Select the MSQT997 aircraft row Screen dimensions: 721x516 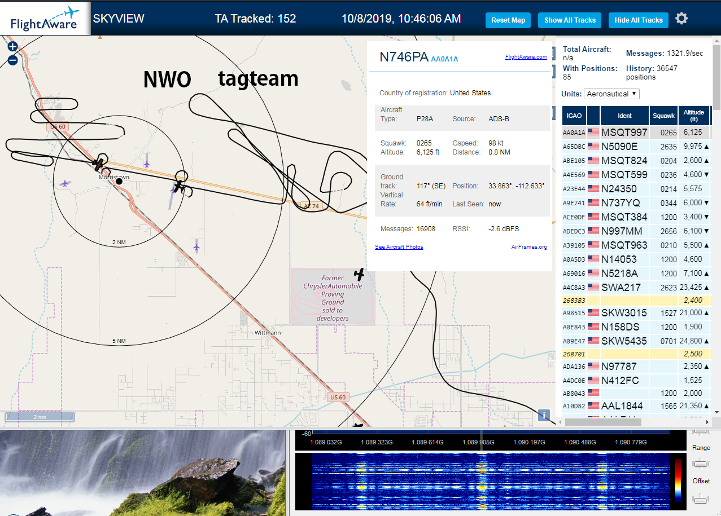[x=636, y=133]
